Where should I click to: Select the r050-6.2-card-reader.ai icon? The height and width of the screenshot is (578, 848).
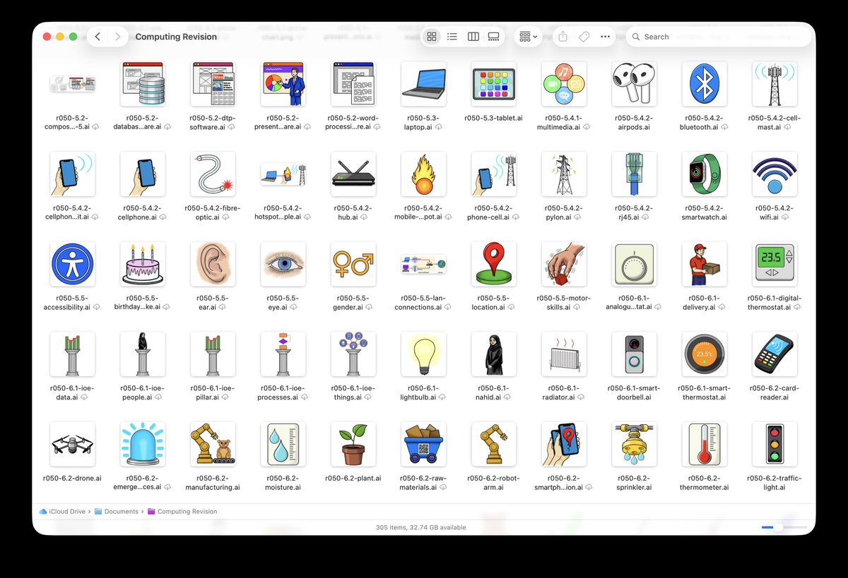[x=775, y=355]
